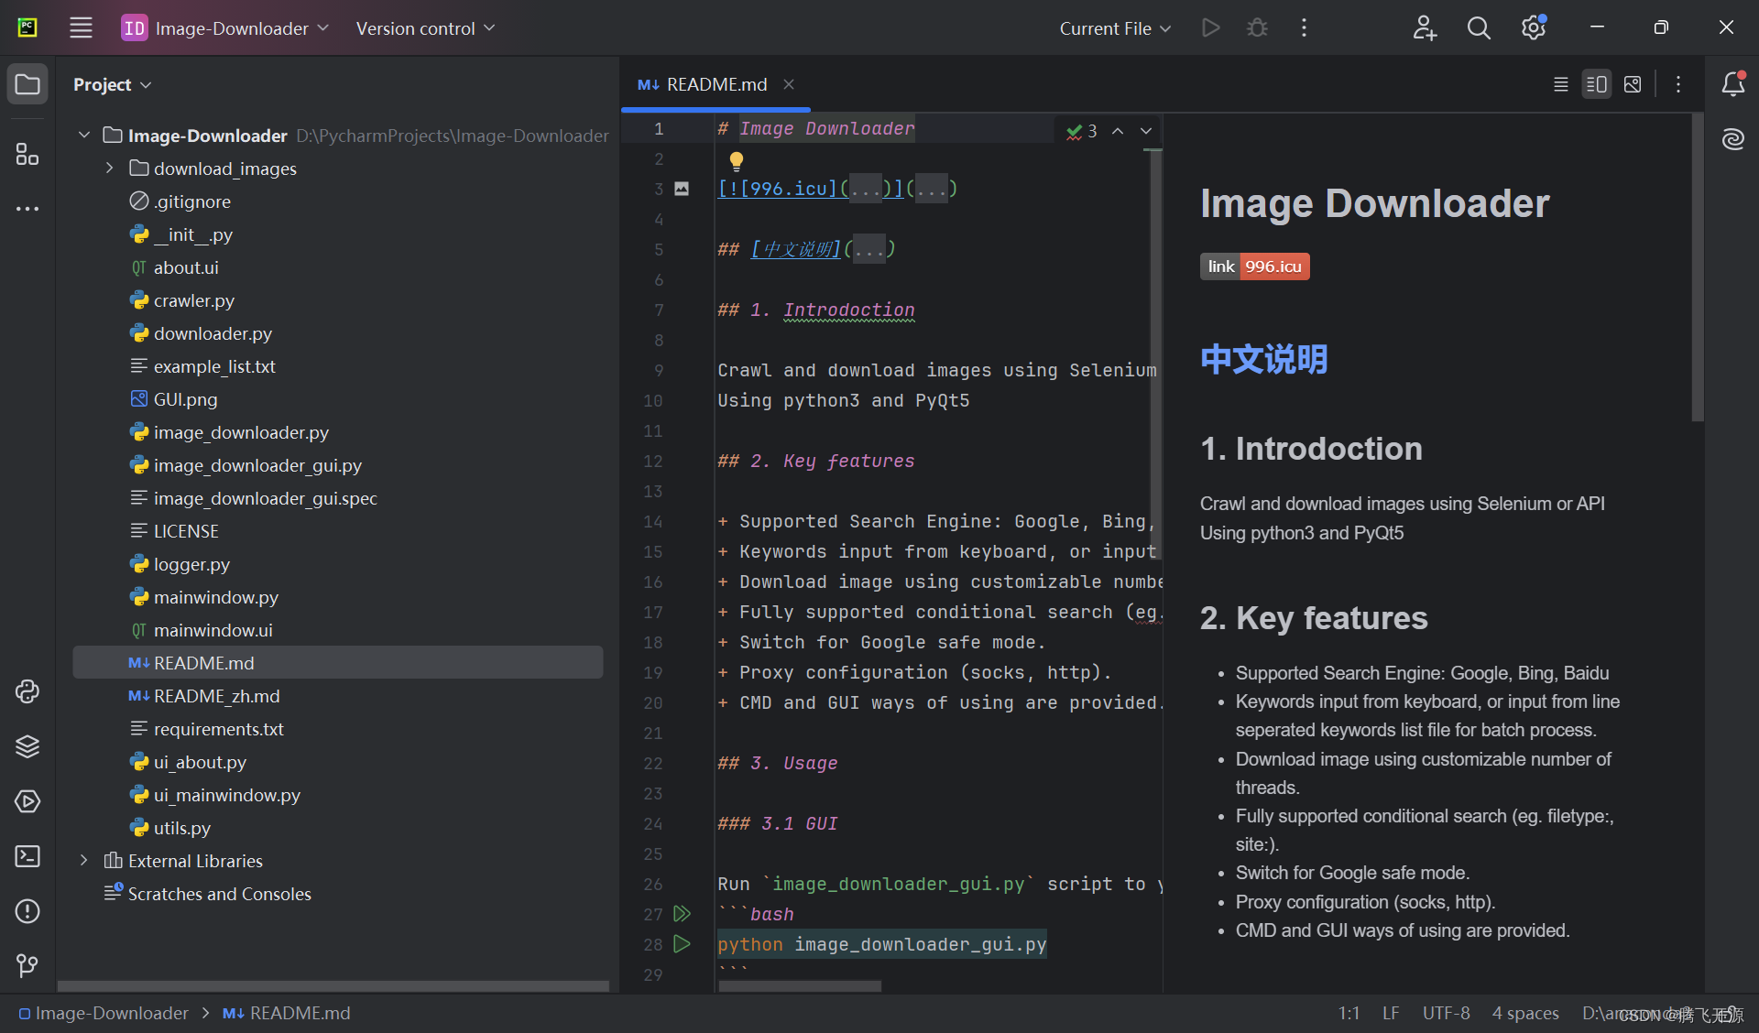Switch to editor and preview split mode
Image resolution: width=1759 pixels, height=1033 pixels.
[x=1597, y=84]
